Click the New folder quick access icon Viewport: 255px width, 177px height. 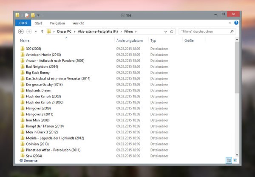(33, 15)
